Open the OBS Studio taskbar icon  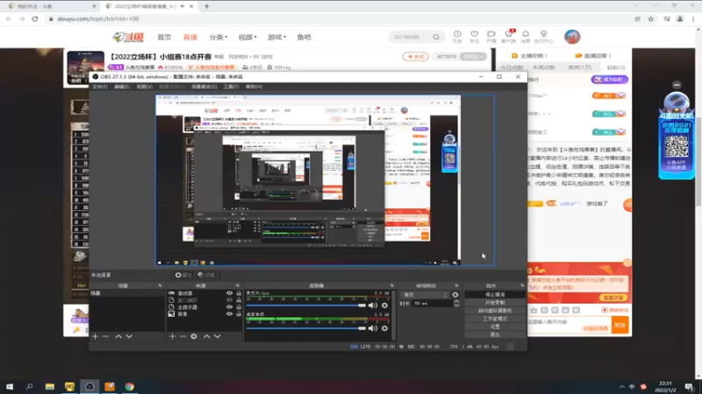point(90,386)
